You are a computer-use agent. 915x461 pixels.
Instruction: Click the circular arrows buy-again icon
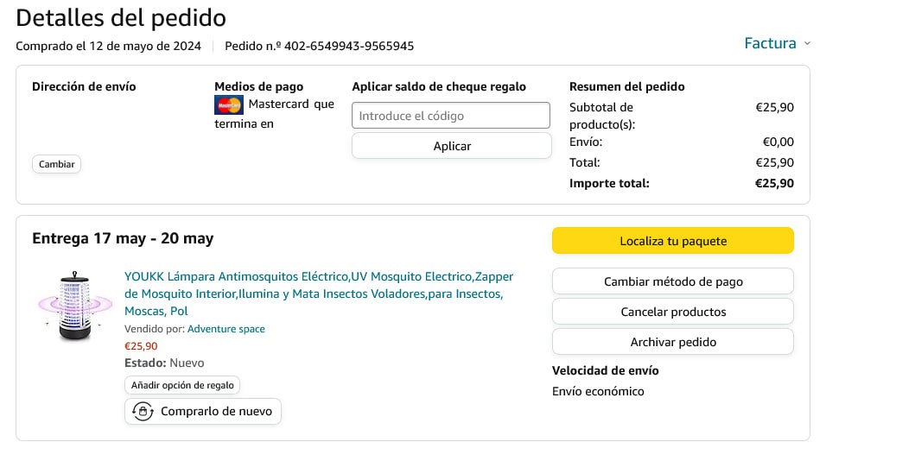click(143, 412)
